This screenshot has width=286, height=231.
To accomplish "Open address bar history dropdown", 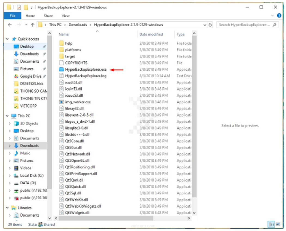I will pos(205,25).
